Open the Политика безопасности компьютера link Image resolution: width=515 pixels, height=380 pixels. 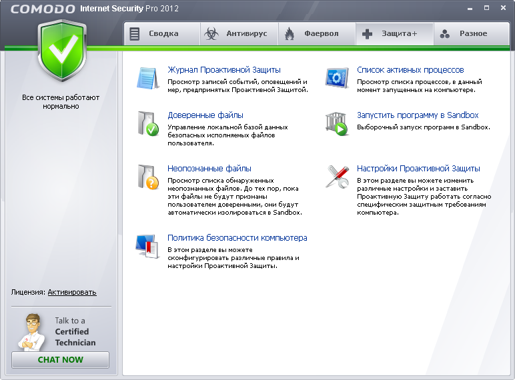[237, 238]
